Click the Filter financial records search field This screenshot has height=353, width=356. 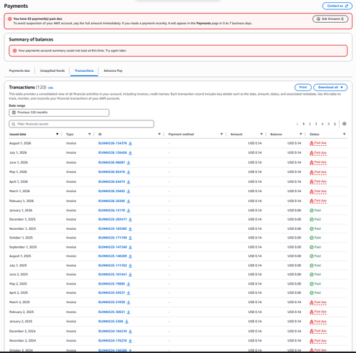(x=81, y=124)
